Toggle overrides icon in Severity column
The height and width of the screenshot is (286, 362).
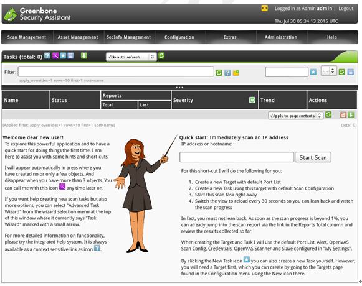[252, 100]
